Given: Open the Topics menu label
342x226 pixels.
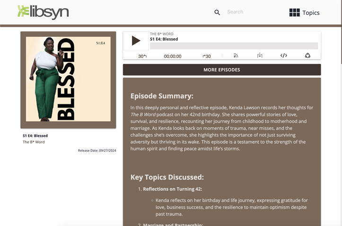Looking at the screenshot, I should tap(311, 13).
